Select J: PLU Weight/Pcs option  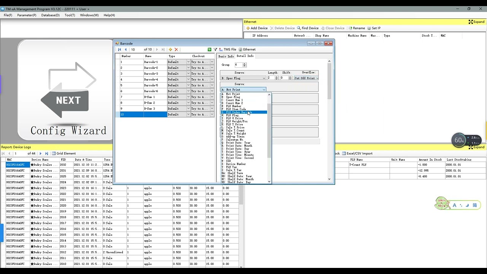(244, 121)
